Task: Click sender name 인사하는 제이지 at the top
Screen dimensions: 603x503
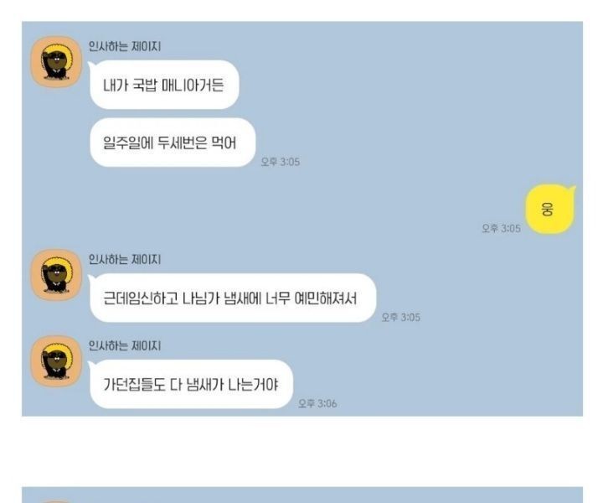Action: coord(125,46)
